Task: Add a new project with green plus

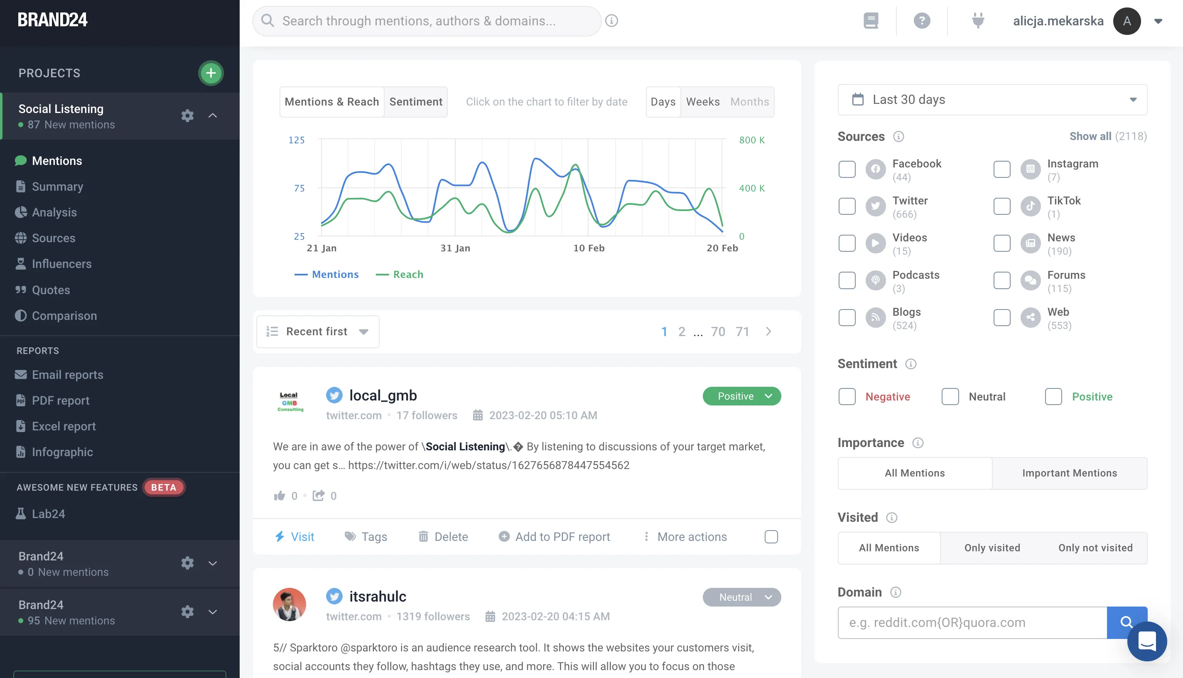Action: 211,73
